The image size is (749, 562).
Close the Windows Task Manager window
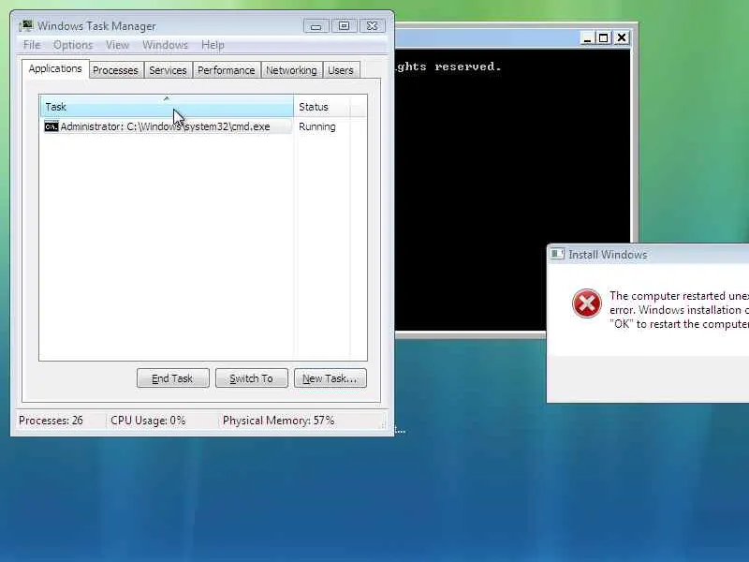pyautogui.click(x=372, y=26)
